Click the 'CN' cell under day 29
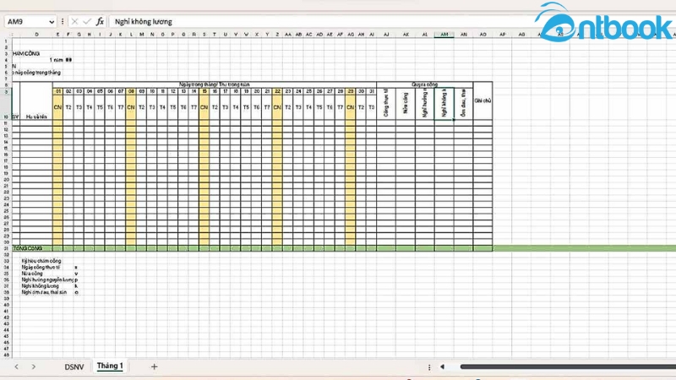This screenshot has width=676, height=380. (x=351, y=107)
